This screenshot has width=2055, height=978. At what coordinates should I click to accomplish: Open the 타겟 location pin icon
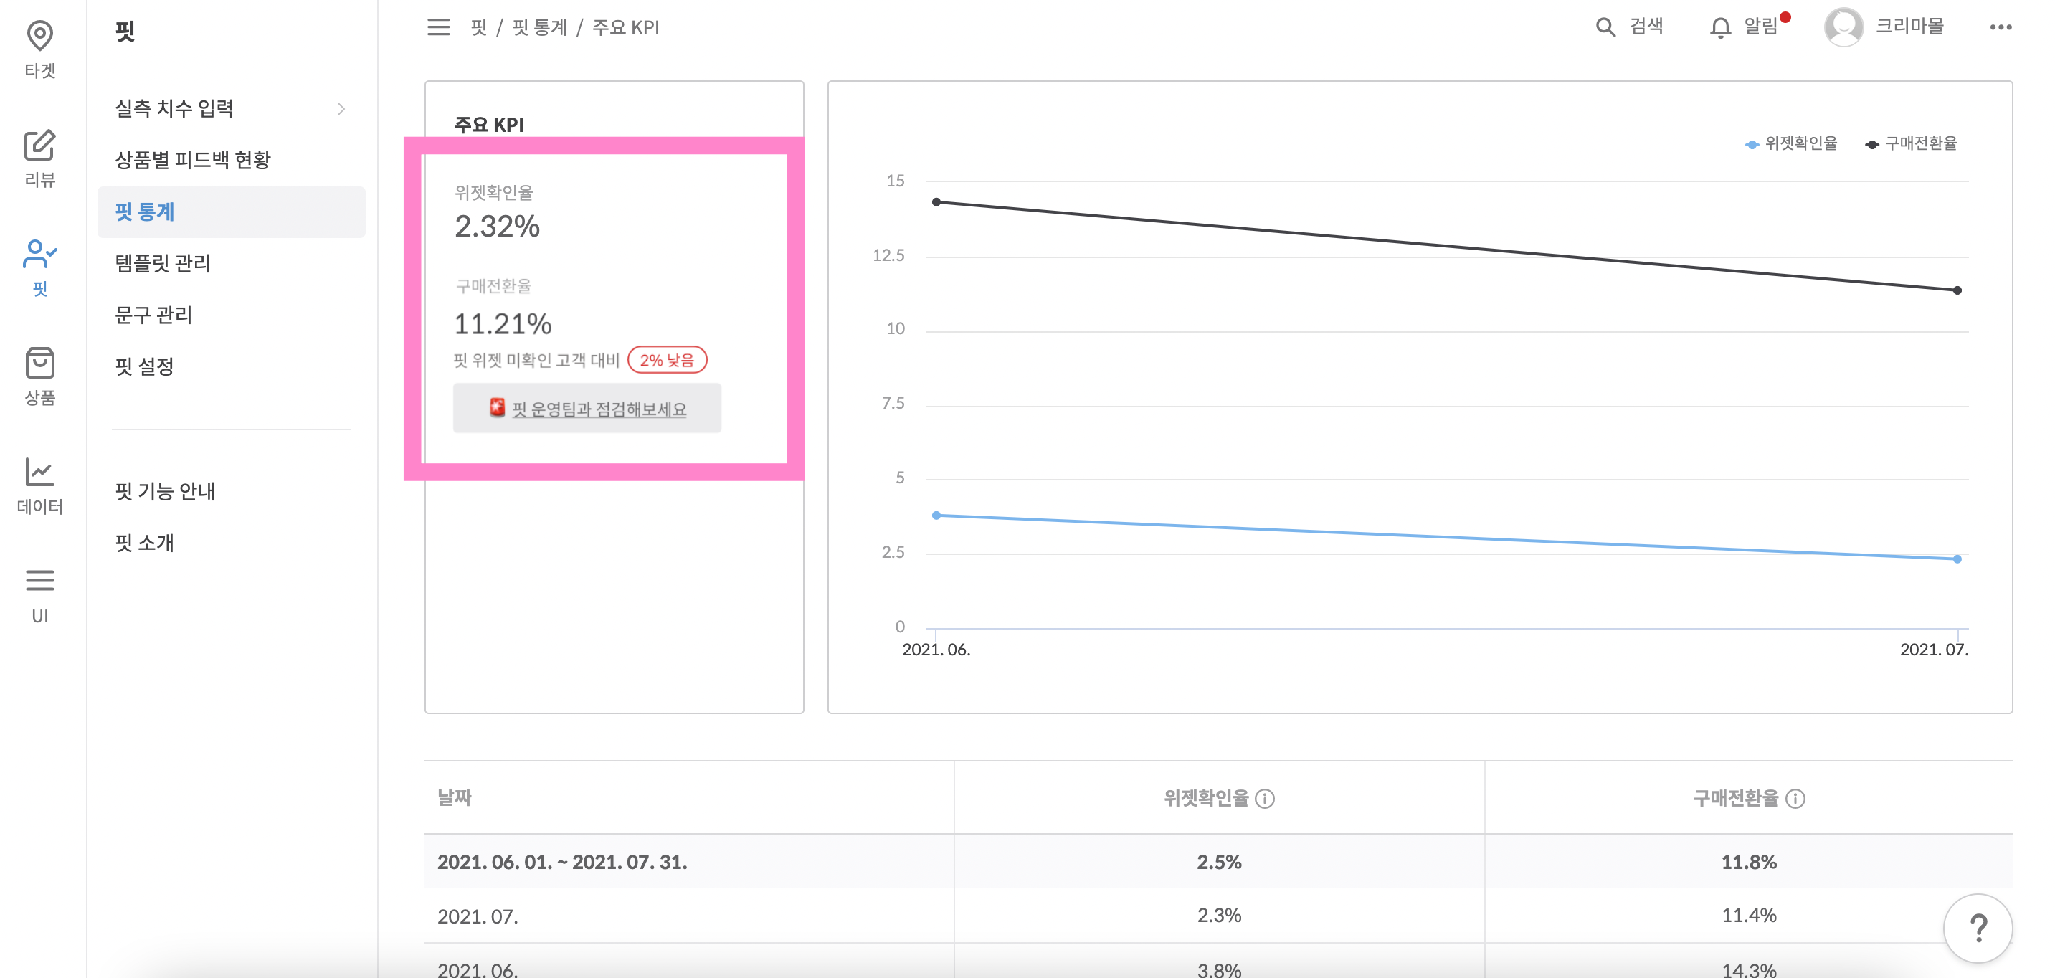(x=40, y=35)
